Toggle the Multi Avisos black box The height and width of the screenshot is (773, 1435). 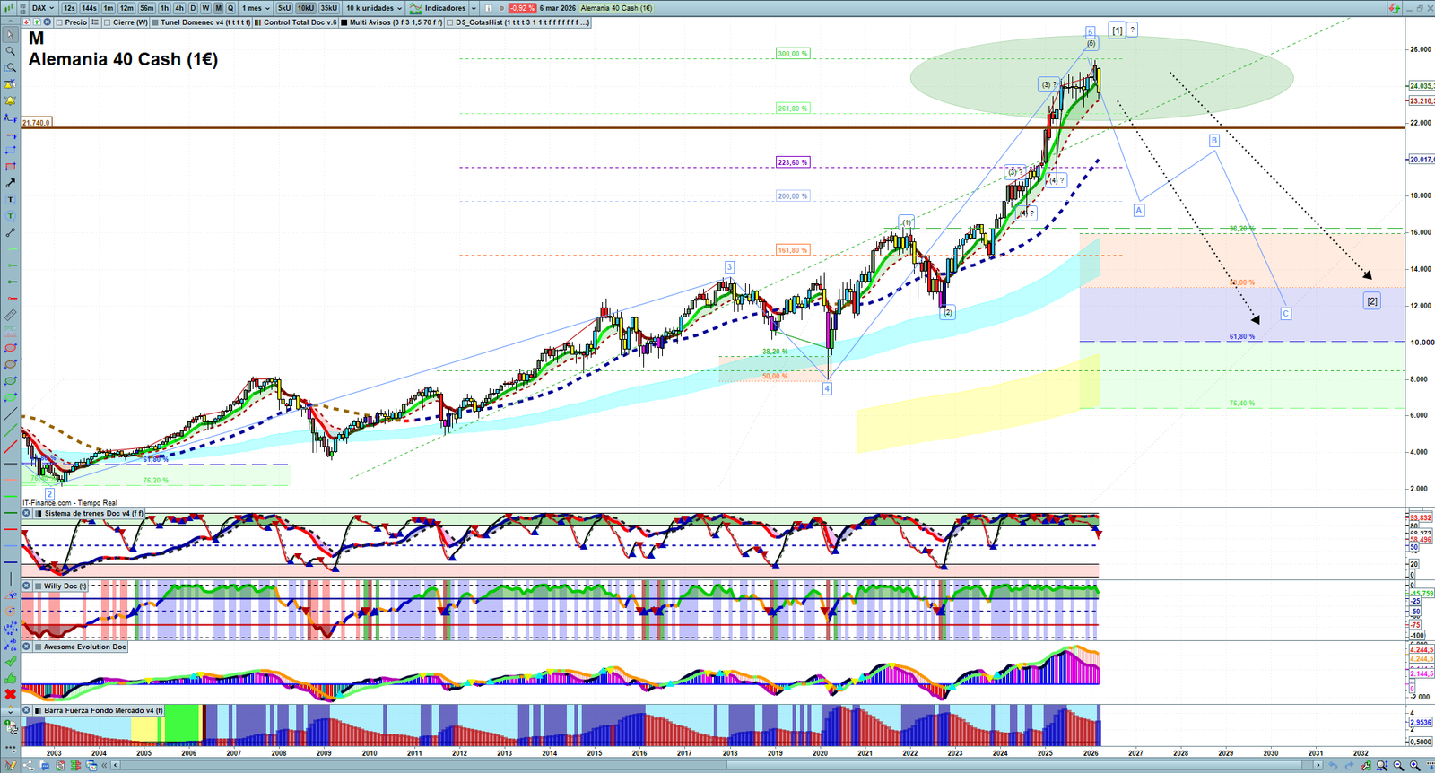click(x=344, y=22)
